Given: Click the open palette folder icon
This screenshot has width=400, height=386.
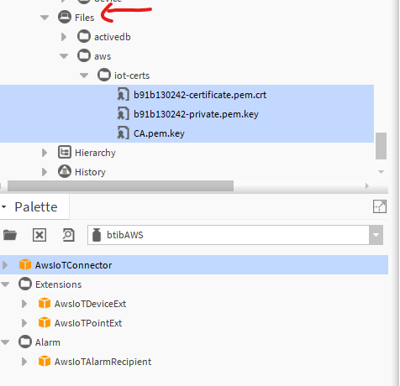Looking at the screenshot, I should [10, 235].
